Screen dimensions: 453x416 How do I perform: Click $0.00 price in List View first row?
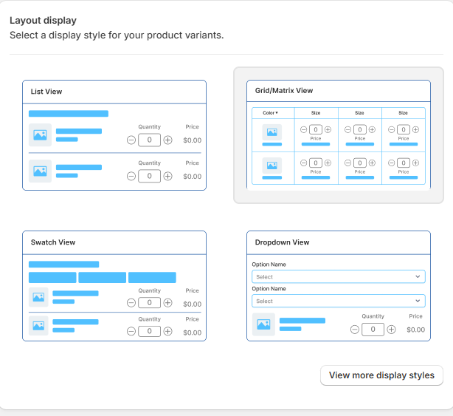[193, 140]
